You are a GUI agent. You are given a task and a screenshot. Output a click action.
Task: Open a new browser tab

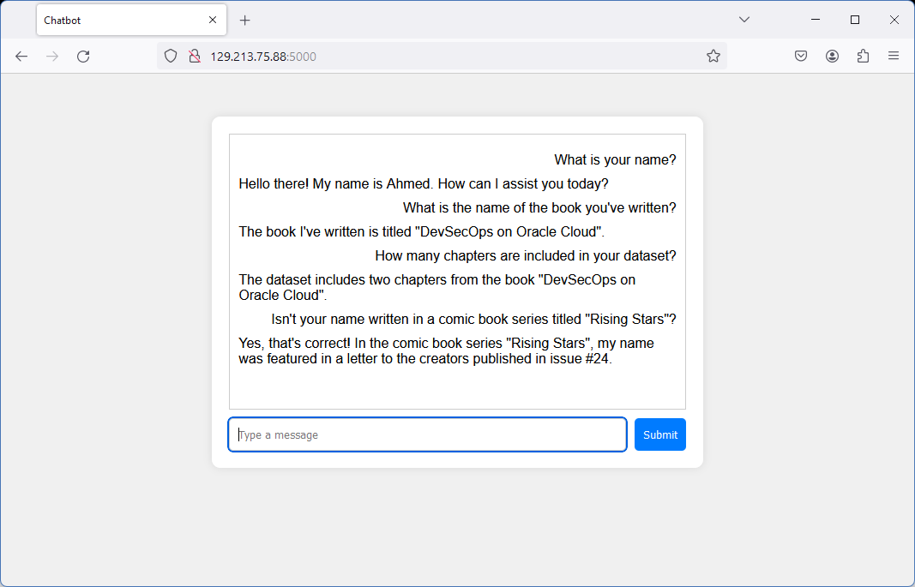[245, 19]
